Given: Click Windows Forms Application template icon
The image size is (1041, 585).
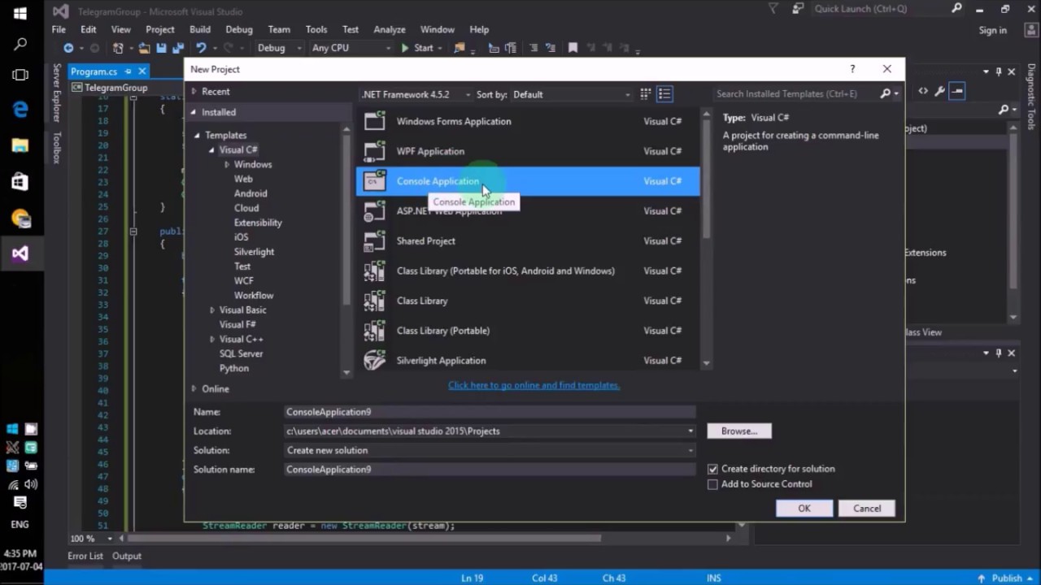Looking at the screenshot, I should point(374,121).
